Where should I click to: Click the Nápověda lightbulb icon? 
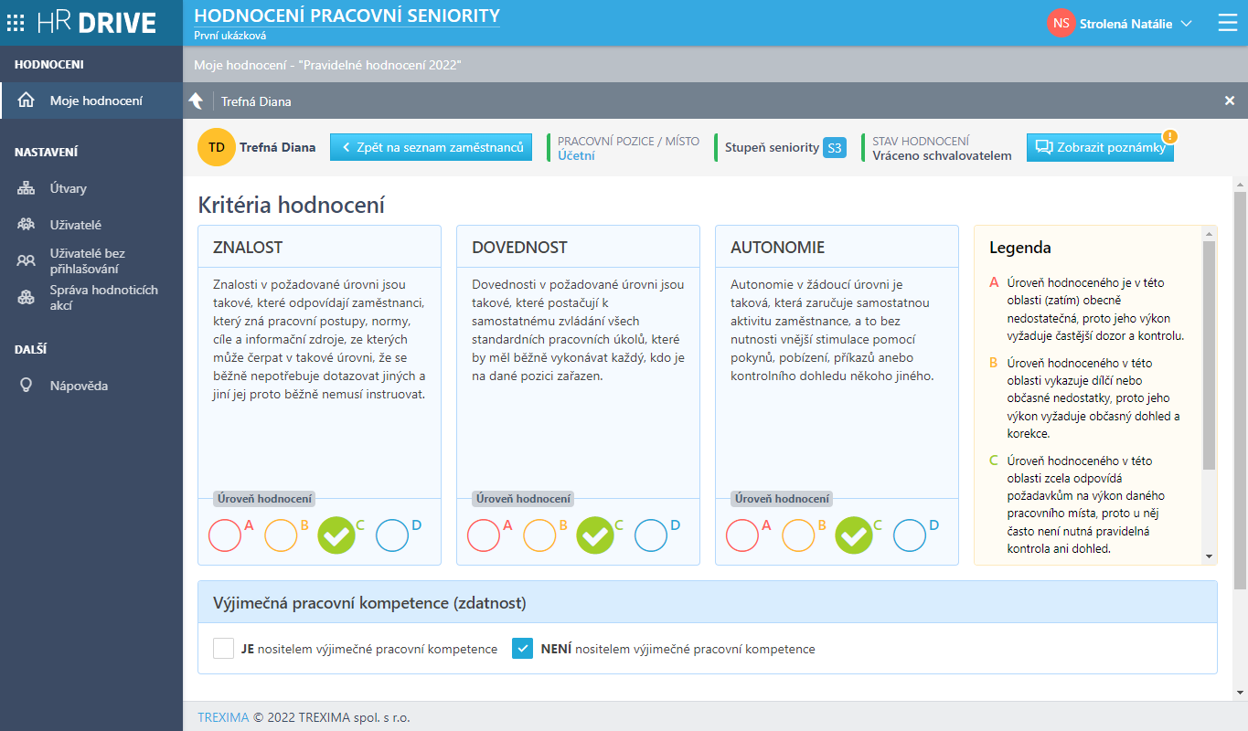point(27,386)
